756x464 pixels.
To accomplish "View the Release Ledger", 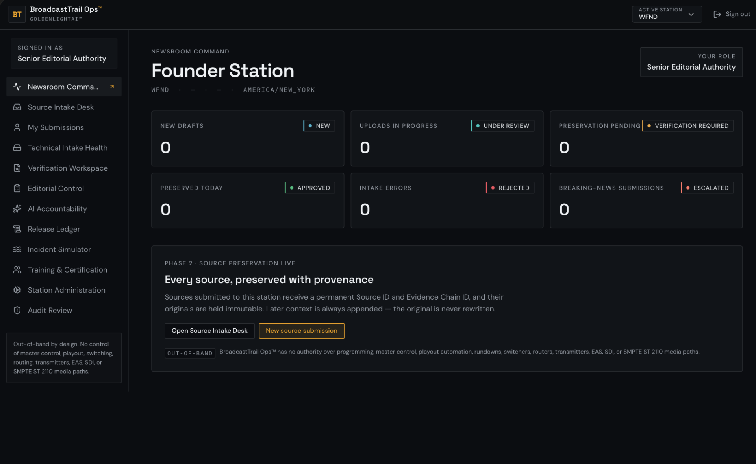I will pos(64,229).
